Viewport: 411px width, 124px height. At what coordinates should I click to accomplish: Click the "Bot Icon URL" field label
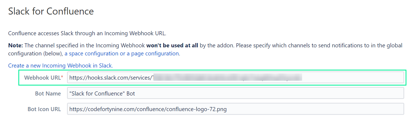coord(44,109)
